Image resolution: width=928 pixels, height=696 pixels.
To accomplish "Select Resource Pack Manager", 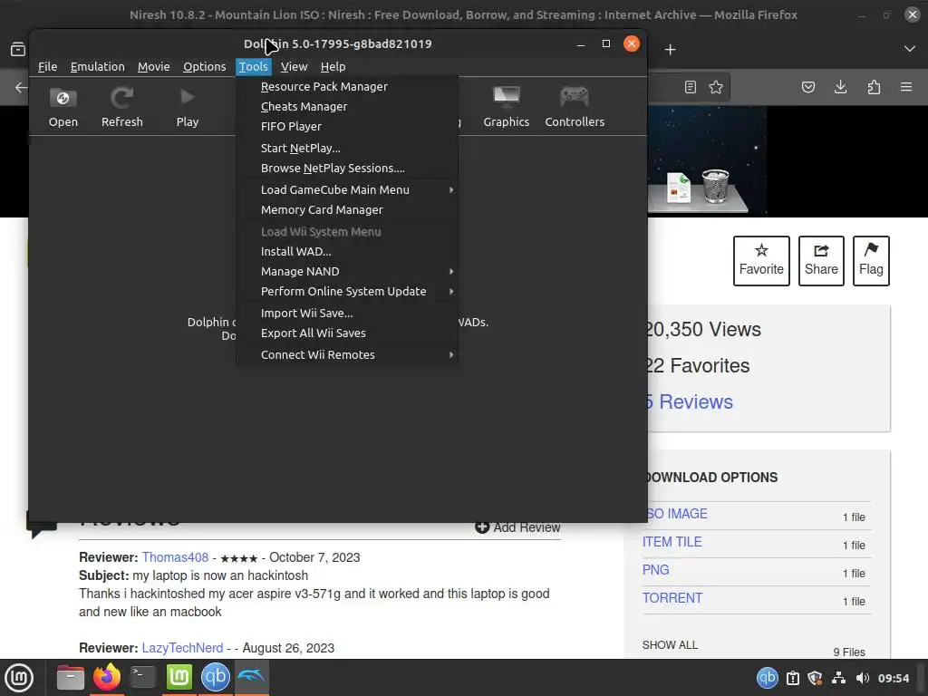I will point(347,86).
